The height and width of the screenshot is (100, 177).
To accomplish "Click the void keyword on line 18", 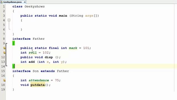I will coord(25,85).
